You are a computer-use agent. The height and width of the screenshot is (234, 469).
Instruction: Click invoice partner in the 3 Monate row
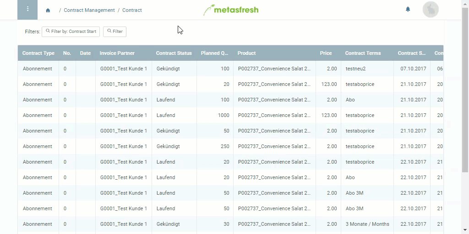124,224
